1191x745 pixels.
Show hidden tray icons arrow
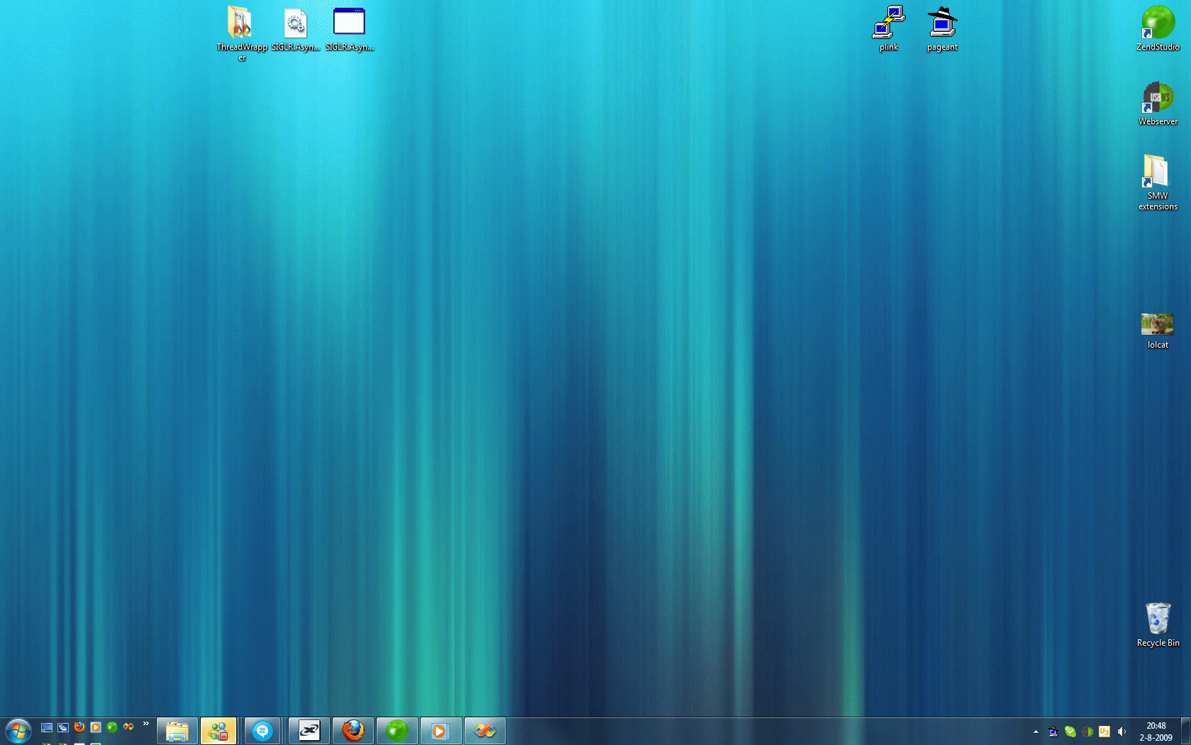coord(1036,732)
